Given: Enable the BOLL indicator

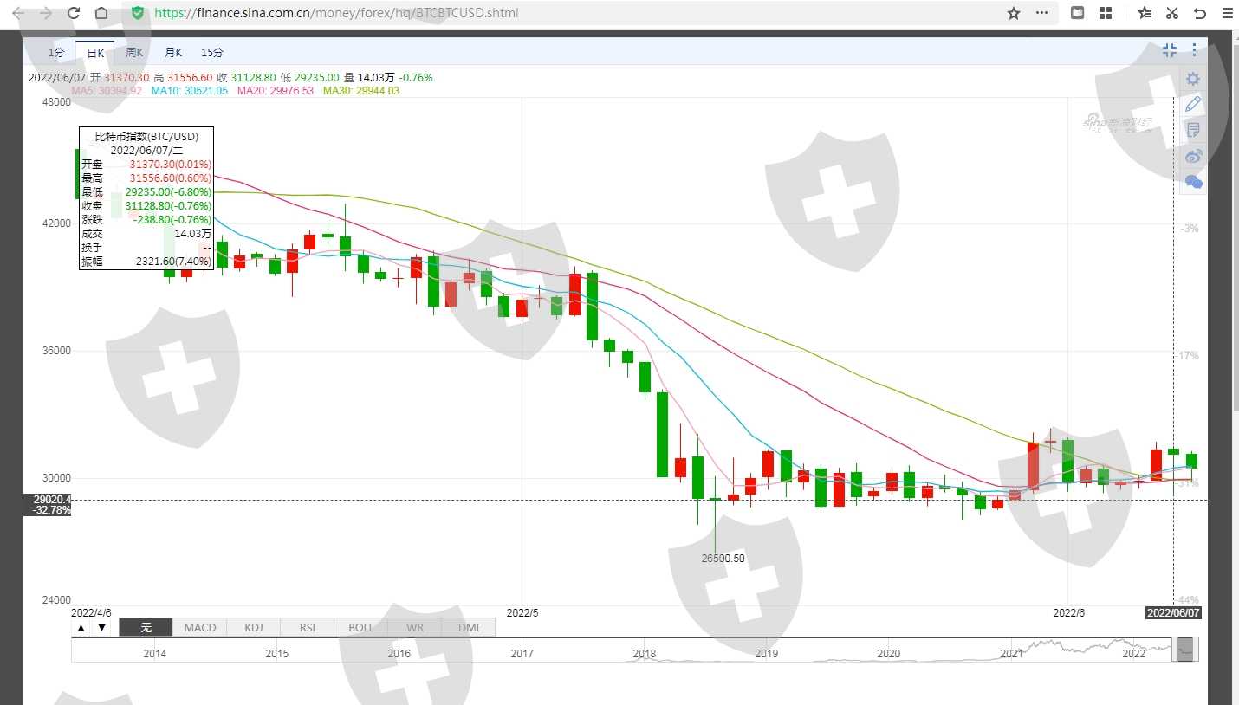Looking at the screenshot, I should tap(360, 628).
